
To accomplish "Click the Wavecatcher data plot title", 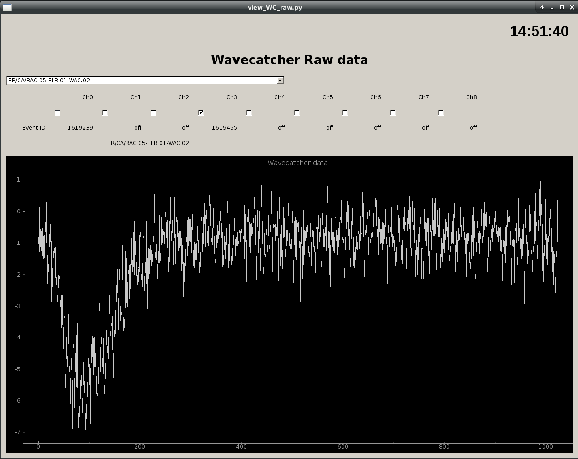I will [297, 163].
